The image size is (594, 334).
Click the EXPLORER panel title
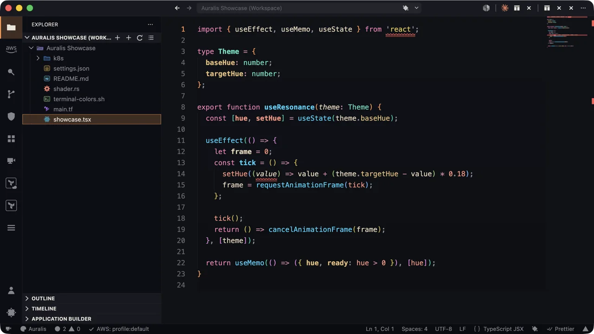45,25
